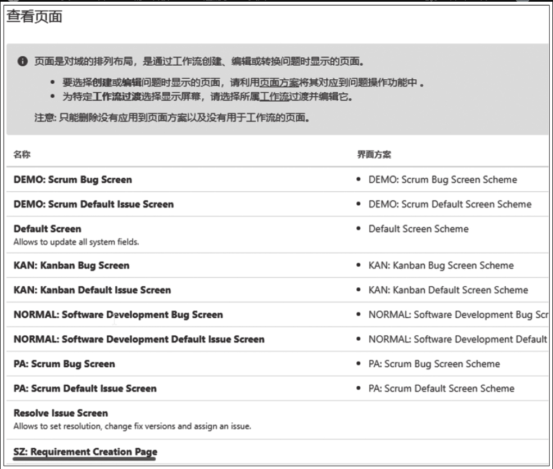The image size is (553, 469).
Task: Go to DEMO: Scrum Bug Screen Scheme
Action: [x=443, y=179]
